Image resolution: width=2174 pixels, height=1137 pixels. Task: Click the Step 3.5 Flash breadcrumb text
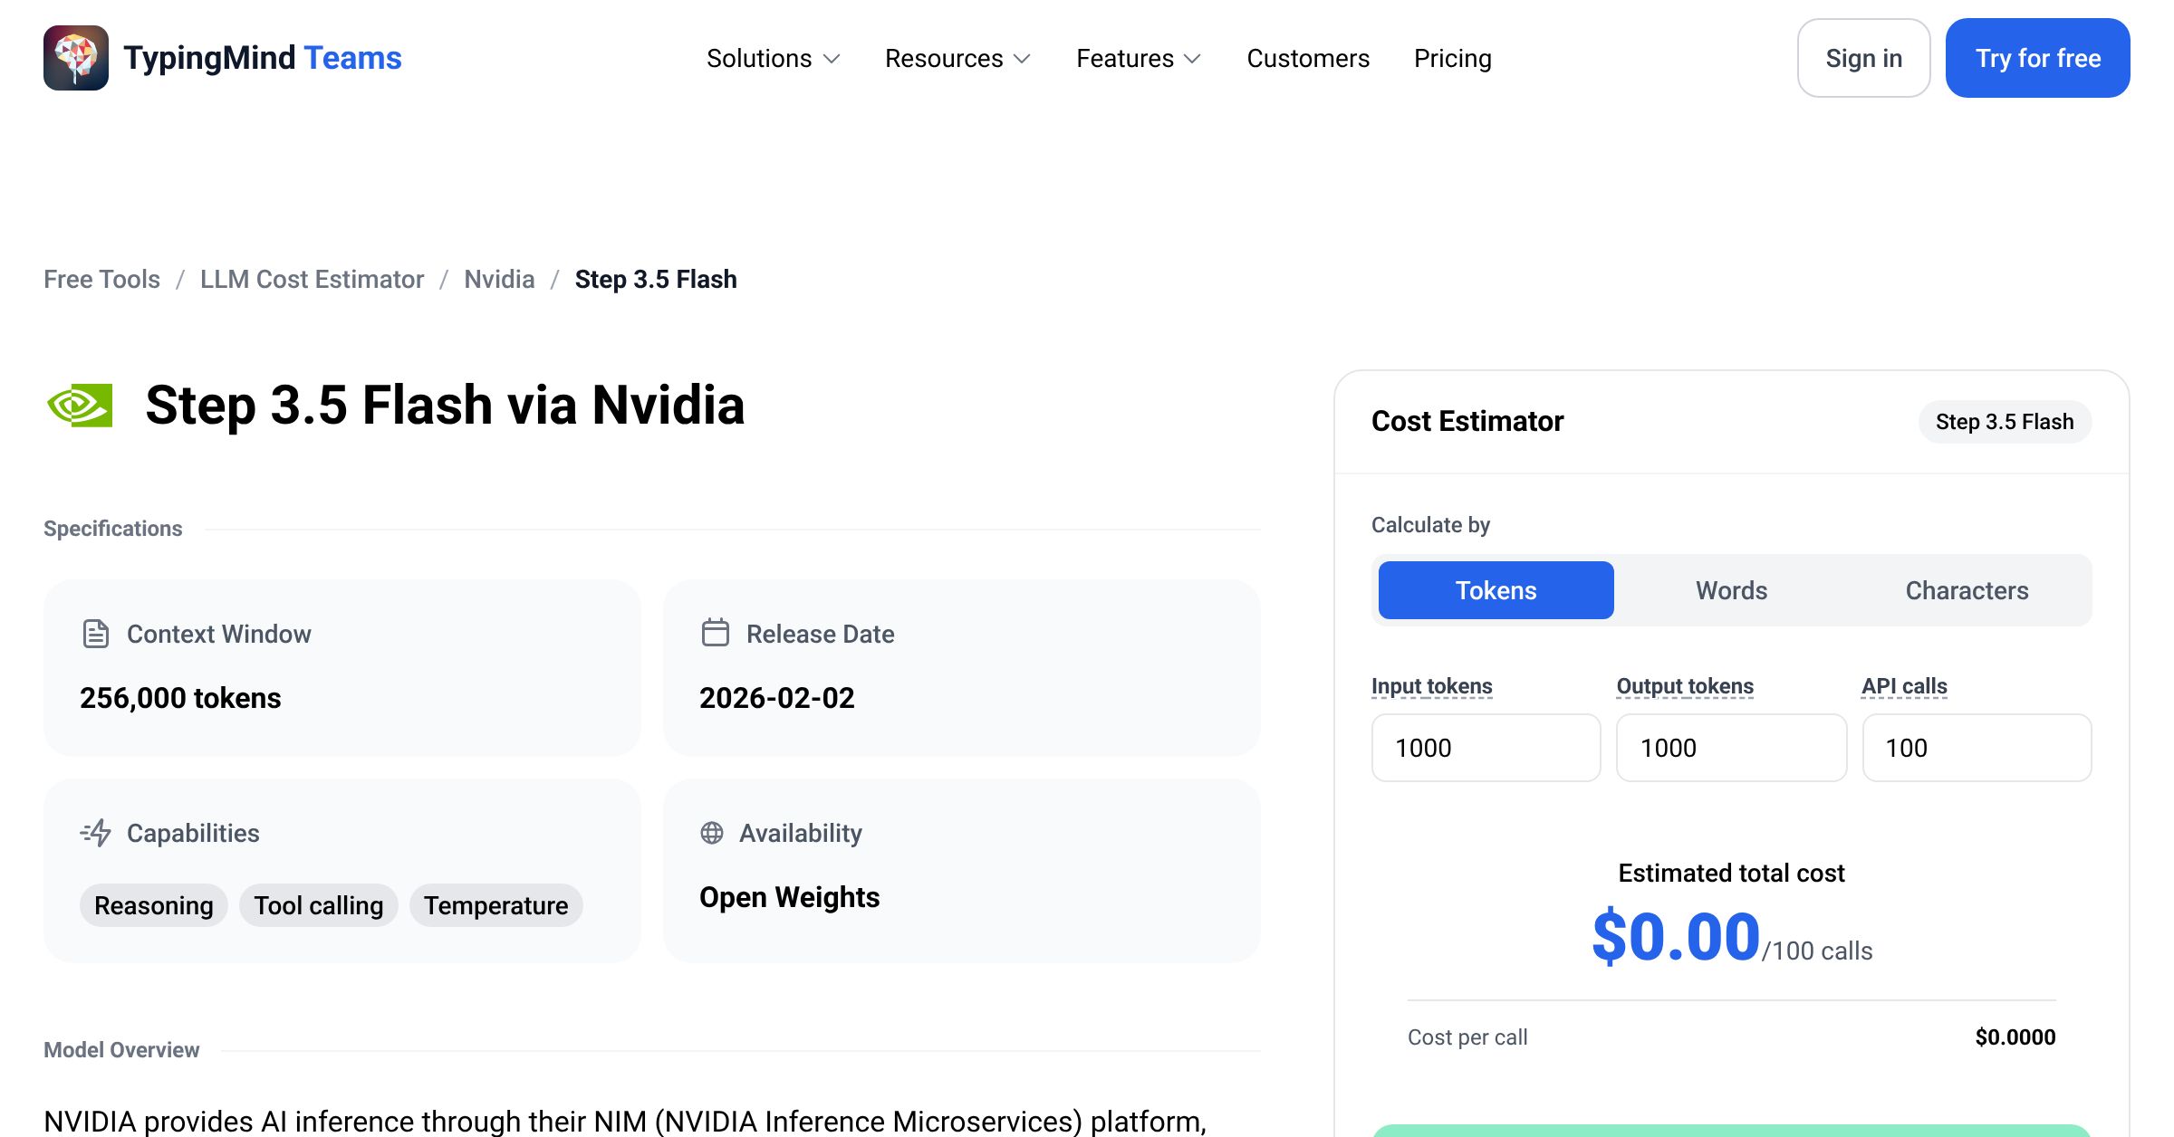click(x=656, y=279)
